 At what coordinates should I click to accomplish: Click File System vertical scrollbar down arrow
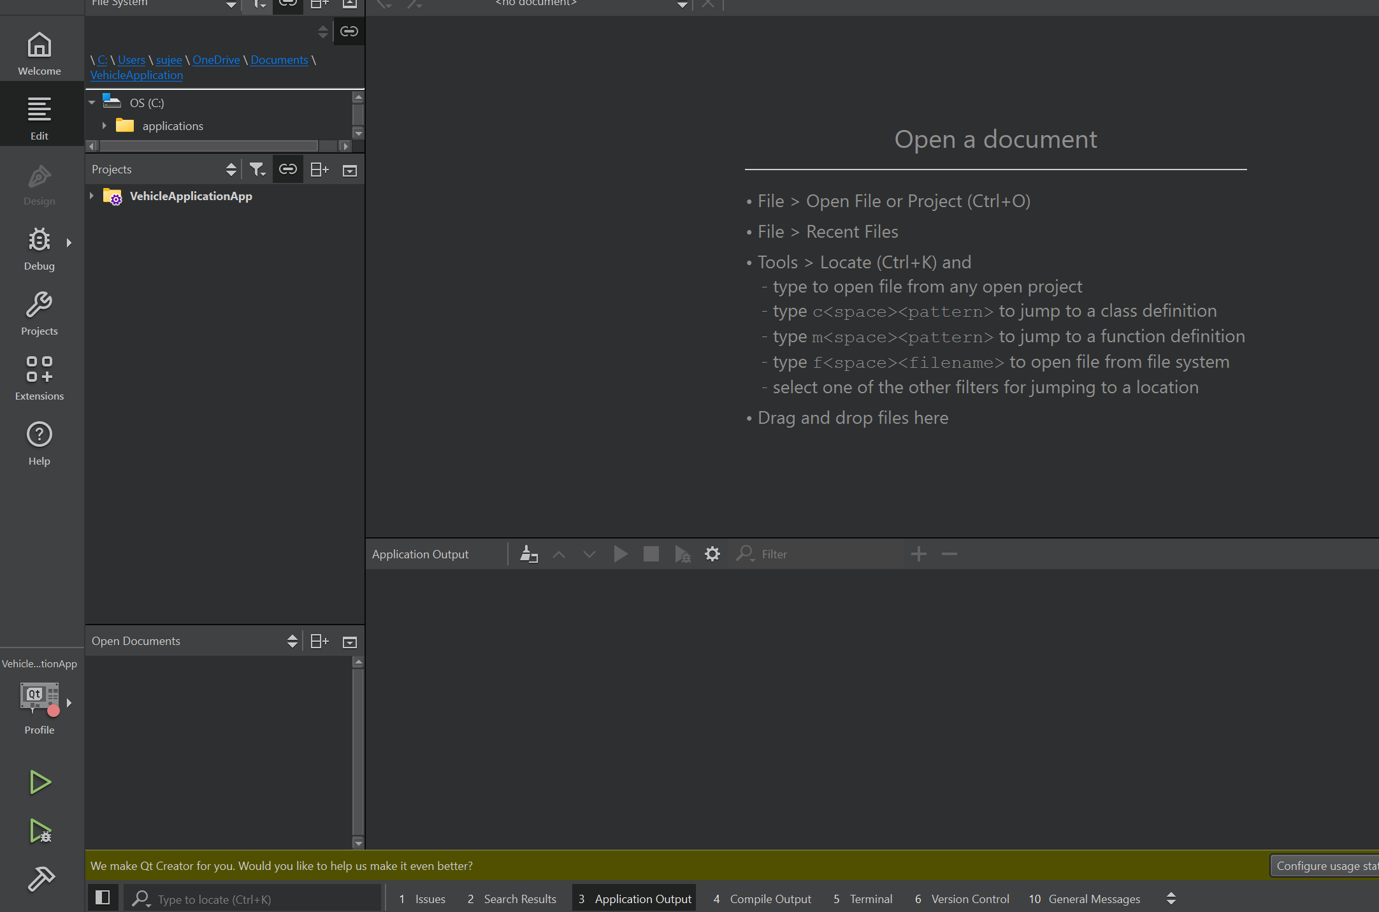(x=358, y=133)
